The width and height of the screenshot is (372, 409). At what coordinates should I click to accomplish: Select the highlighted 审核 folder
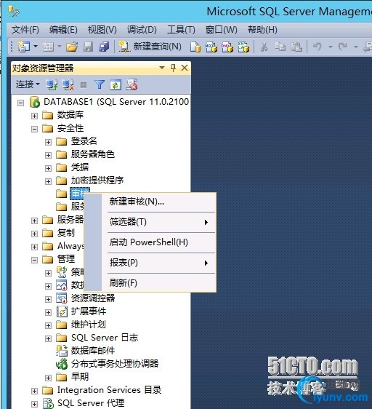click(80, 193)
